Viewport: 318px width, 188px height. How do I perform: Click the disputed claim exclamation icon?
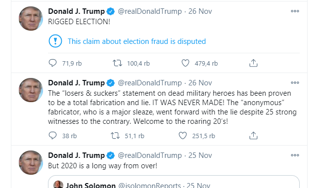tap(55, 41)
